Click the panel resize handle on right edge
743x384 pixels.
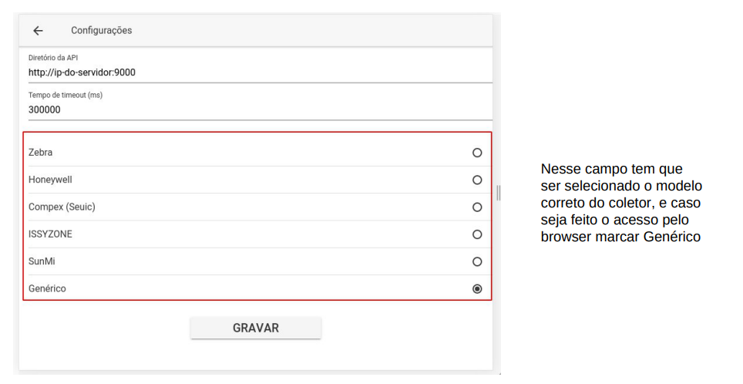[x=498, y=193]
